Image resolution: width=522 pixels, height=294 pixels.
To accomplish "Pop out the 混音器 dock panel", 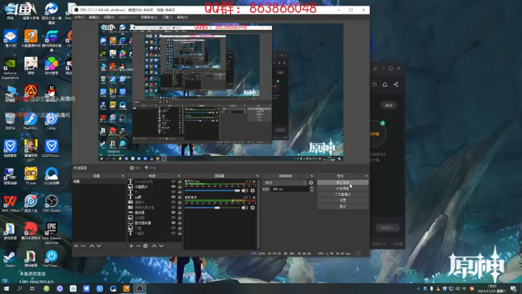I will (257, 176).
